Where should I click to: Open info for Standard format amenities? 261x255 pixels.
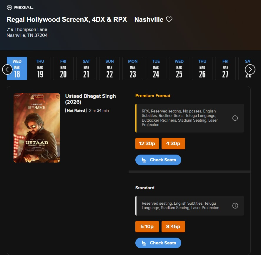[x=235, y=206]
